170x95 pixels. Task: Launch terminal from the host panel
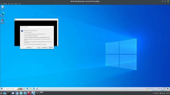pos(9,93)
